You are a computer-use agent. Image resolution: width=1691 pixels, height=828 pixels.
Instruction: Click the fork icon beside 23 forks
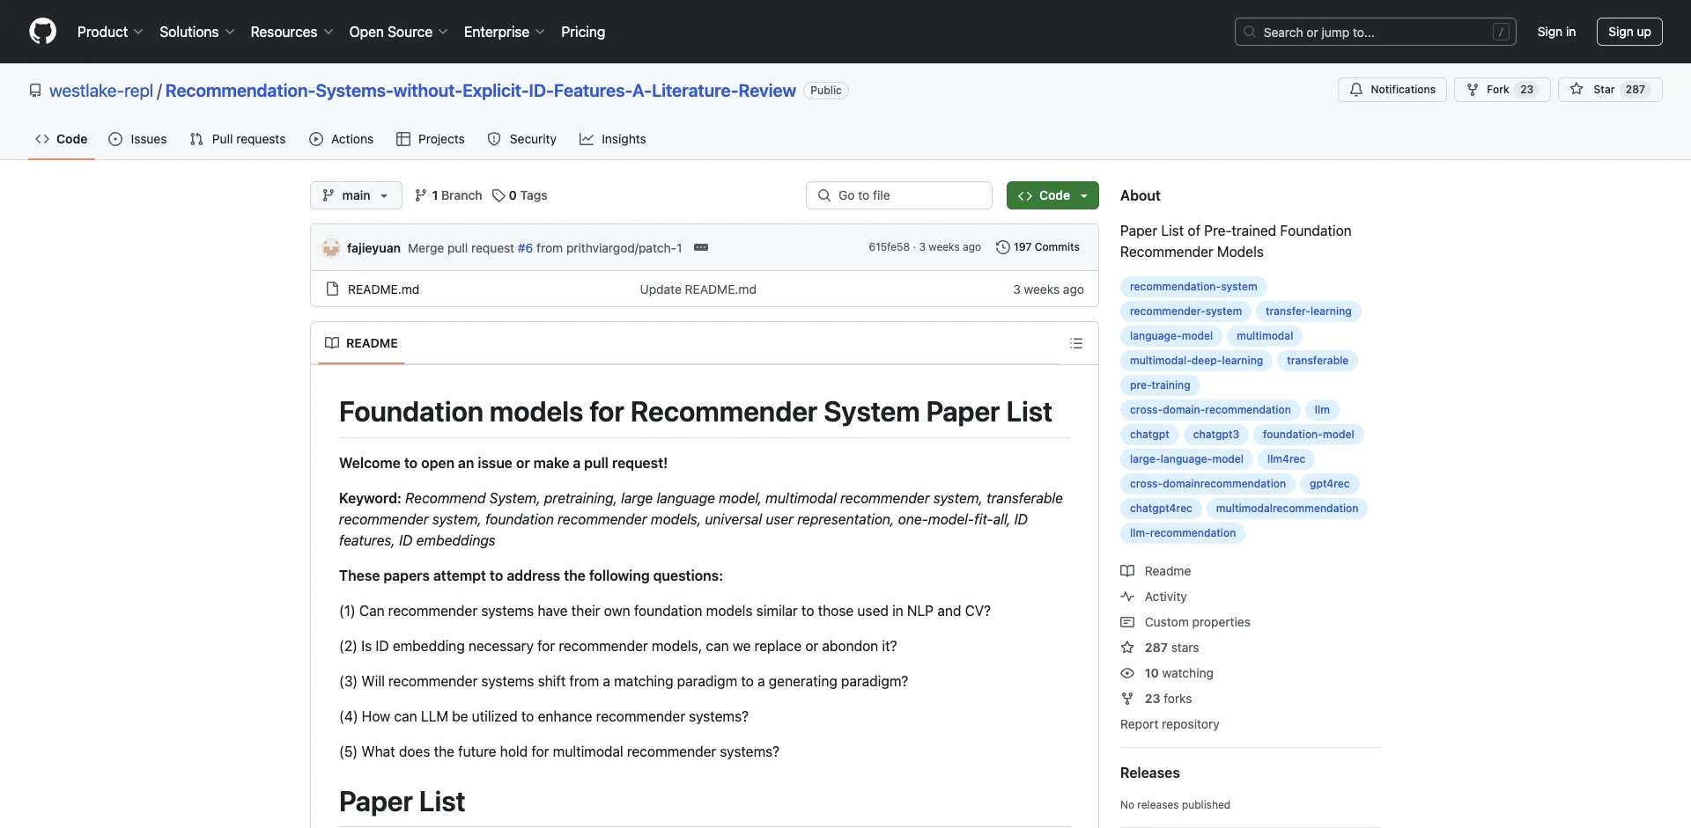pyautogui.click(x=1127, y=699)
